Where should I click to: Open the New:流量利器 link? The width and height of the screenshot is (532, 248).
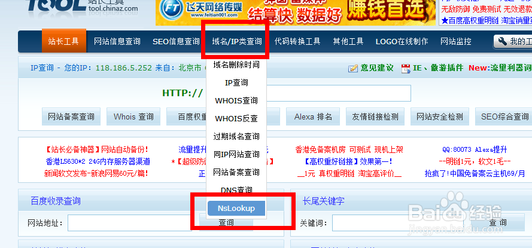click(x=500, y=68)
